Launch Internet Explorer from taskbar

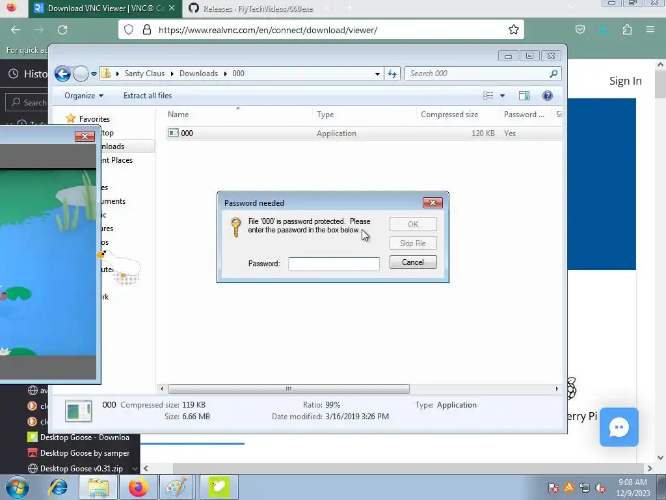[x=58, y=487]
